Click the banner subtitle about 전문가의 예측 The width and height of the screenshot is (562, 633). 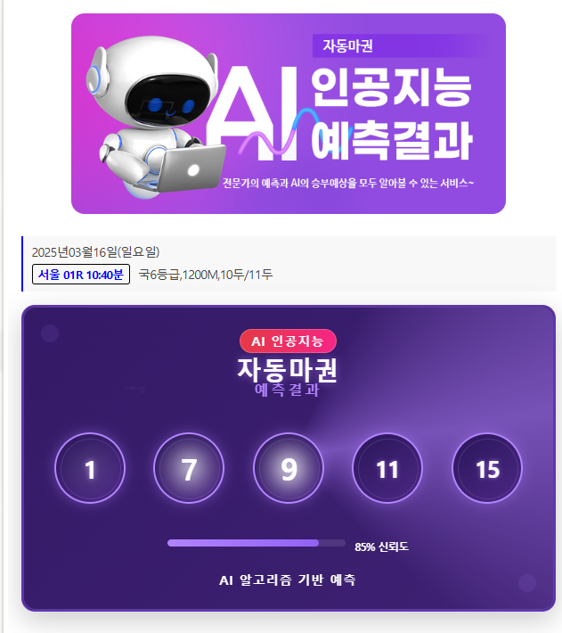point(348,184)
